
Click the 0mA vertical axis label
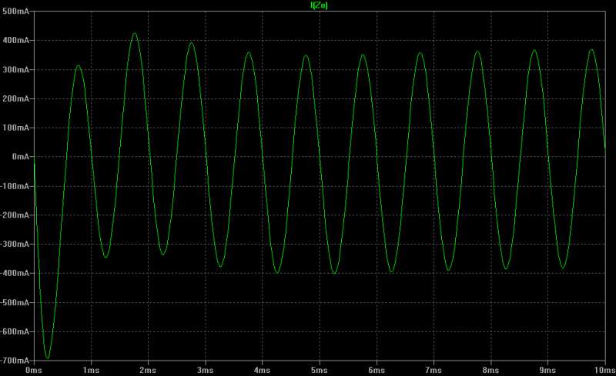21,157
